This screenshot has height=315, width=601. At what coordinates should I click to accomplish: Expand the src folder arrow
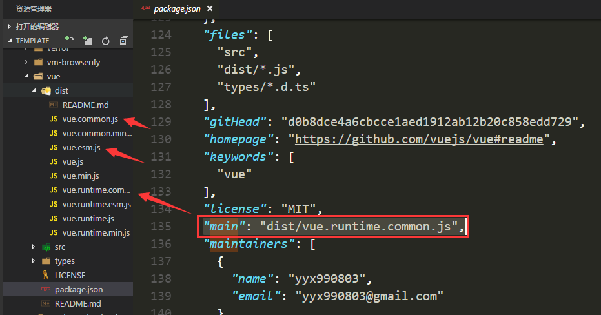point(34,247)
